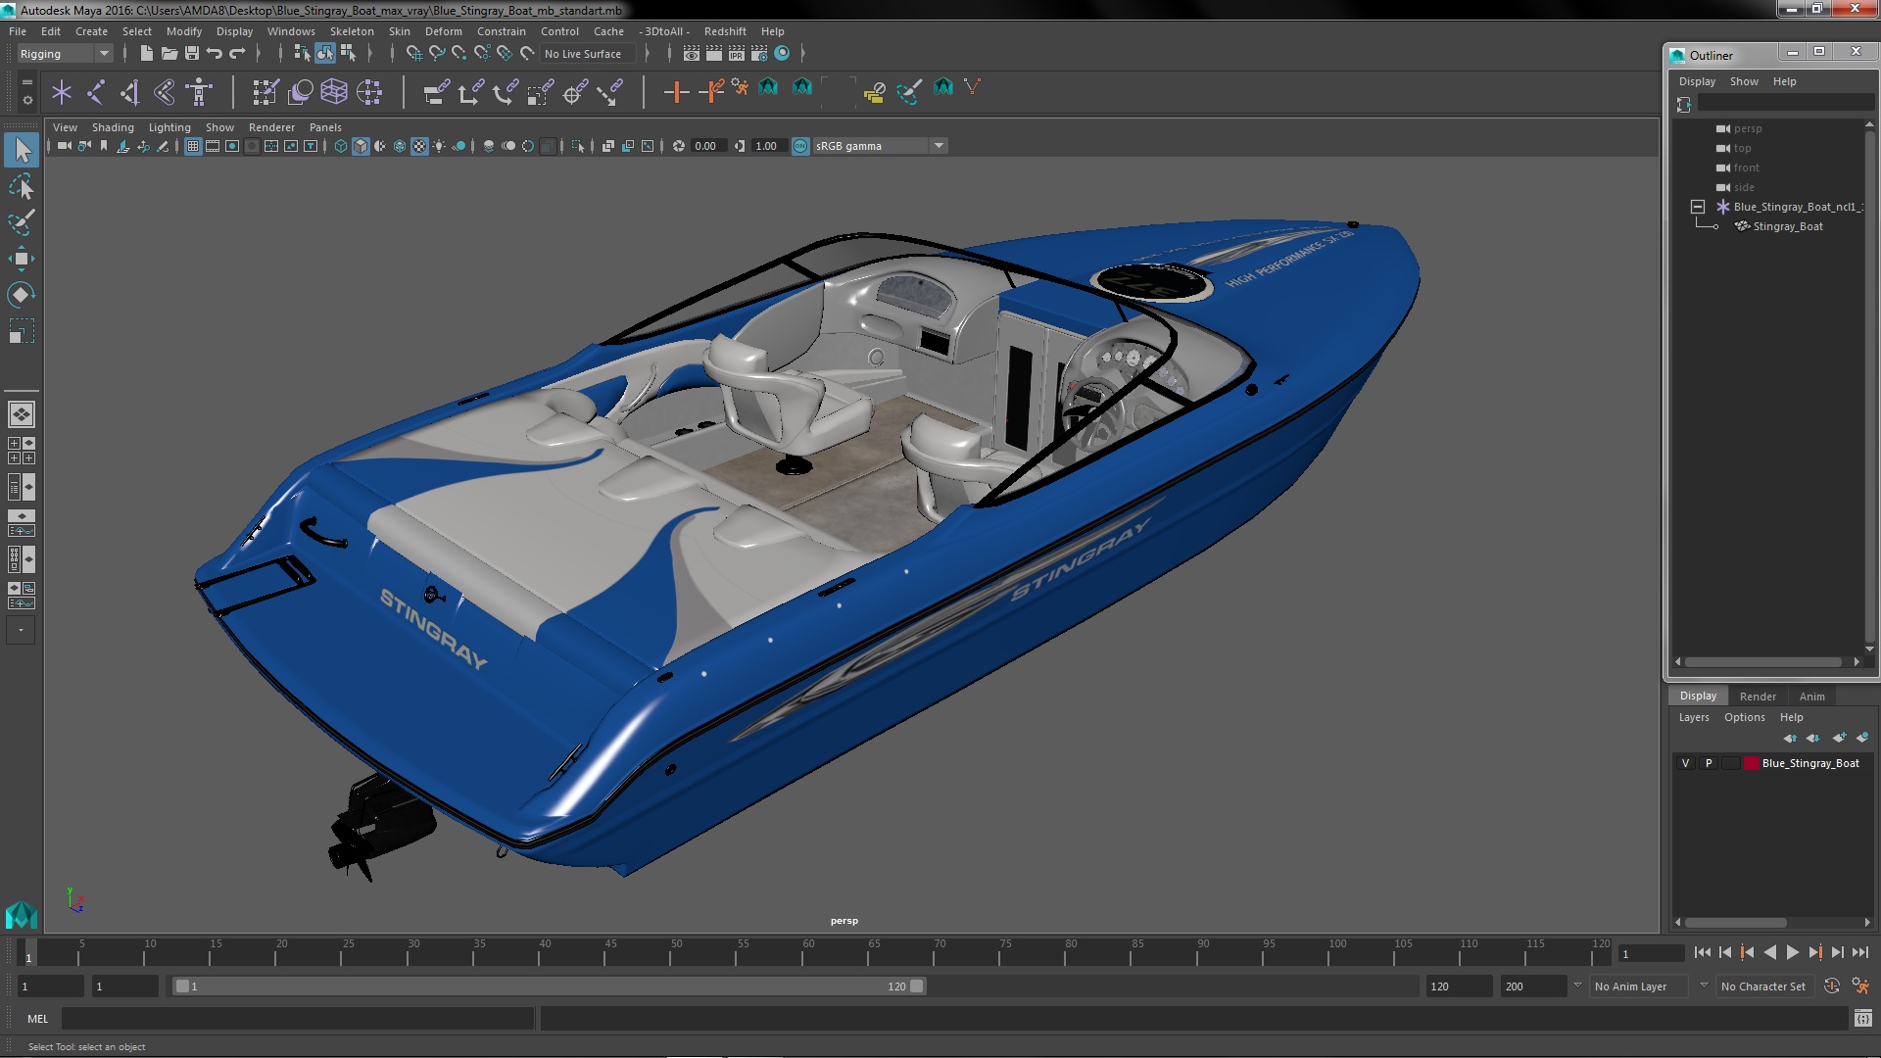Screen dimensions: 1881x1058
Task: Play the animation forwards
Action: point(1792,952)
